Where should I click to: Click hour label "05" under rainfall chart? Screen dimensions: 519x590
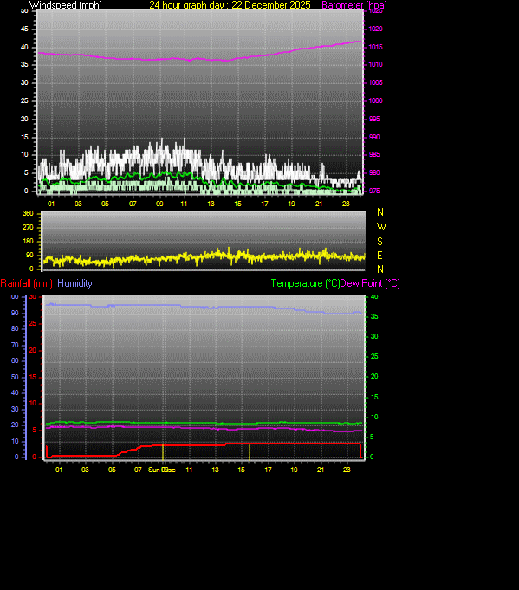point(112,470)
